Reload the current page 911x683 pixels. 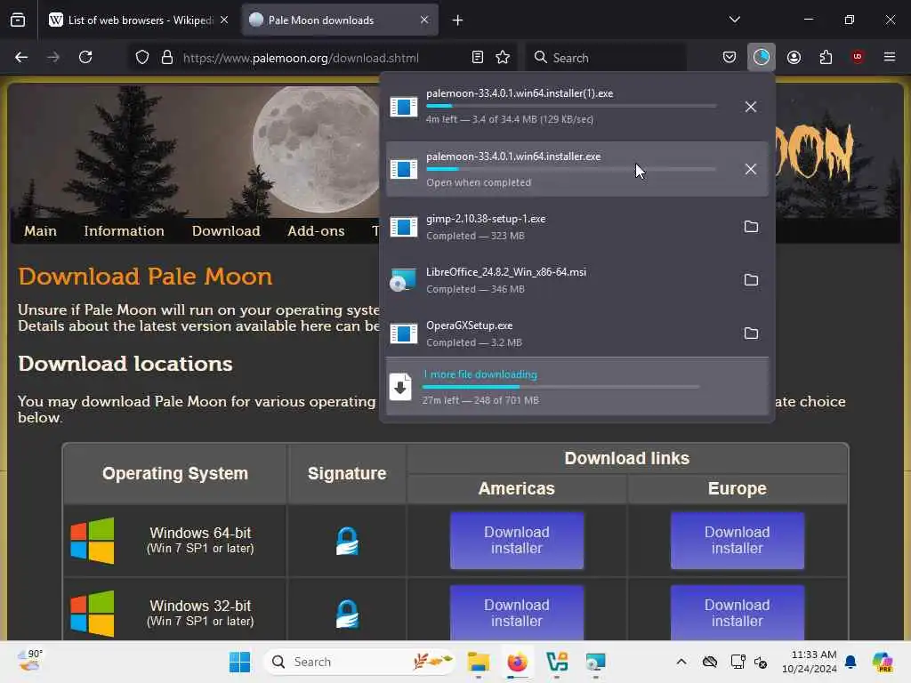pos(85,57)
